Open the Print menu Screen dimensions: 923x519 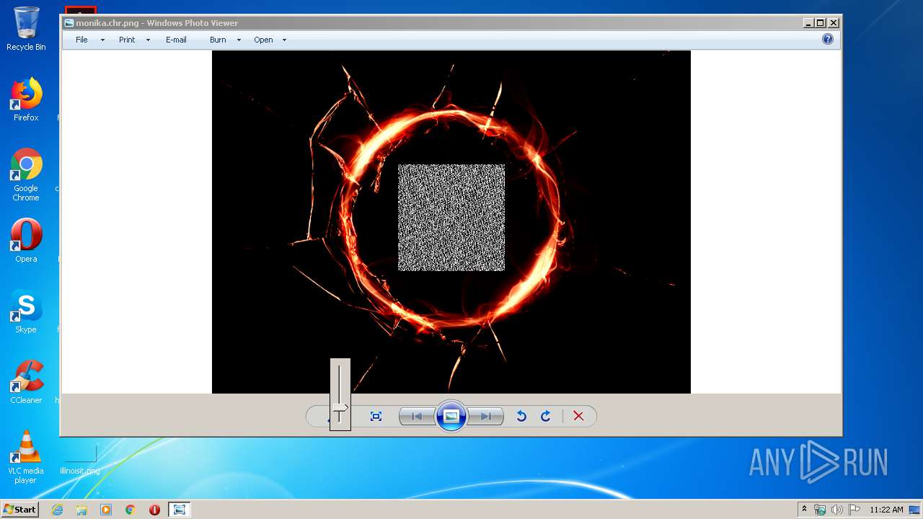[x=127, y=40]
